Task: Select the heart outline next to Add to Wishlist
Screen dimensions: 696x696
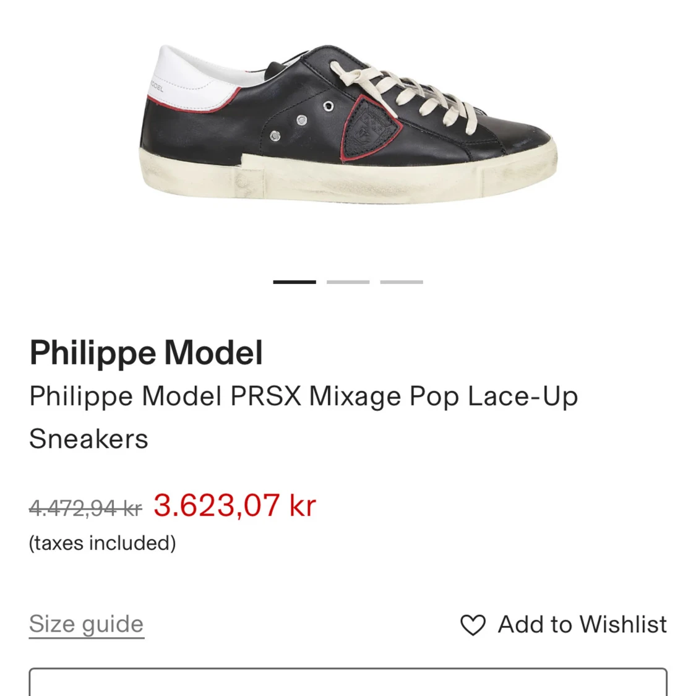Action: coord(473,626)
